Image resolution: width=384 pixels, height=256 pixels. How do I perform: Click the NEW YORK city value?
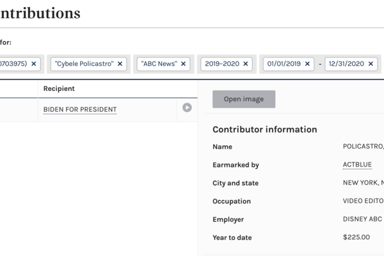(363, 183)
